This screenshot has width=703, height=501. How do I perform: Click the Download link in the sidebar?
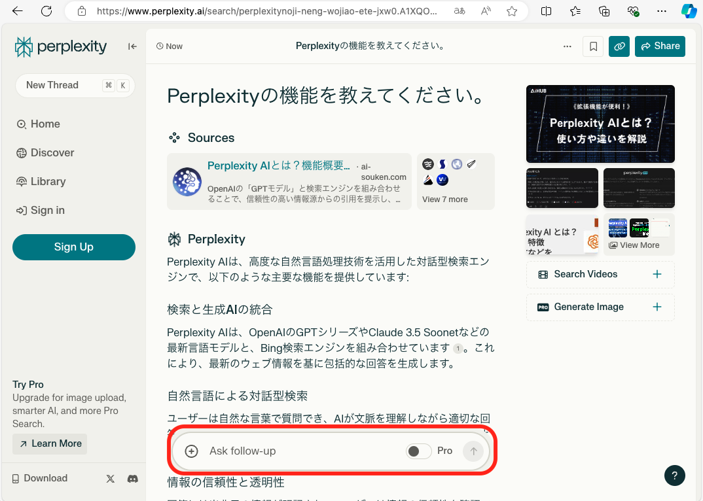click(40, 479)
